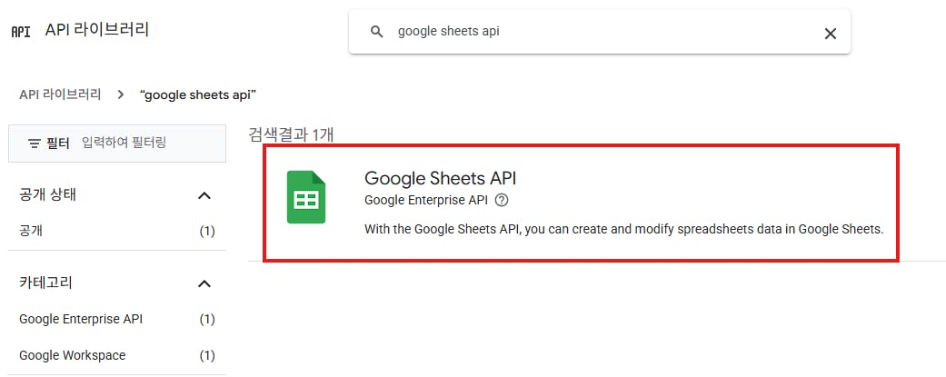Click the 검색결과 1개 result count text
The image size is (946, 377).
point(291,134)
